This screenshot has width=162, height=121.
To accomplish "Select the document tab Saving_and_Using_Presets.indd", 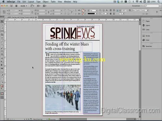I will tap(21, 17).
